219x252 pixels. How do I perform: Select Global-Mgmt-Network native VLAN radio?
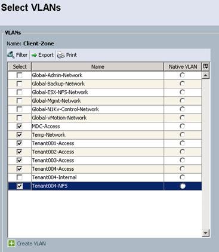click(x=183, y=100)
